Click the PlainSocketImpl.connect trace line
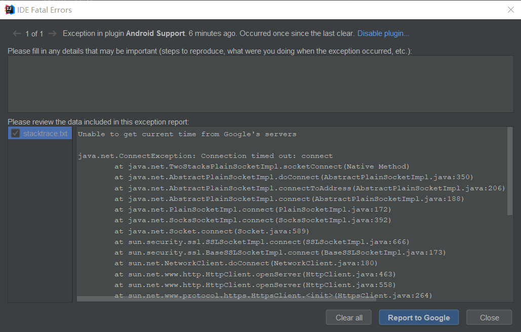Viewport: 521px width, 332px height. [253, 210]
